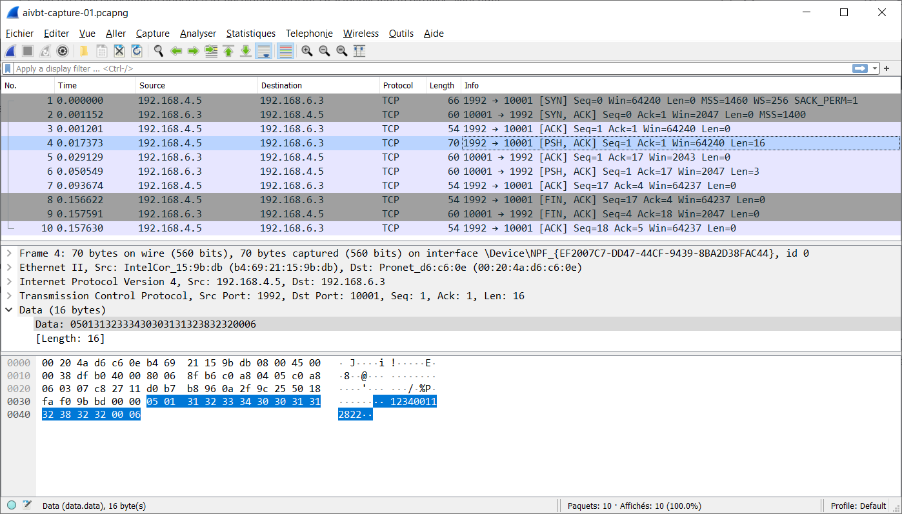Viewport: 902px width, 514px height.
Task: Close this capture file icon
Action: point(119,51)
